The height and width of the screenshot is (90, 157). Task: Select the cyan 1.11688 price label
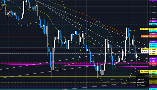coord(153,44)
